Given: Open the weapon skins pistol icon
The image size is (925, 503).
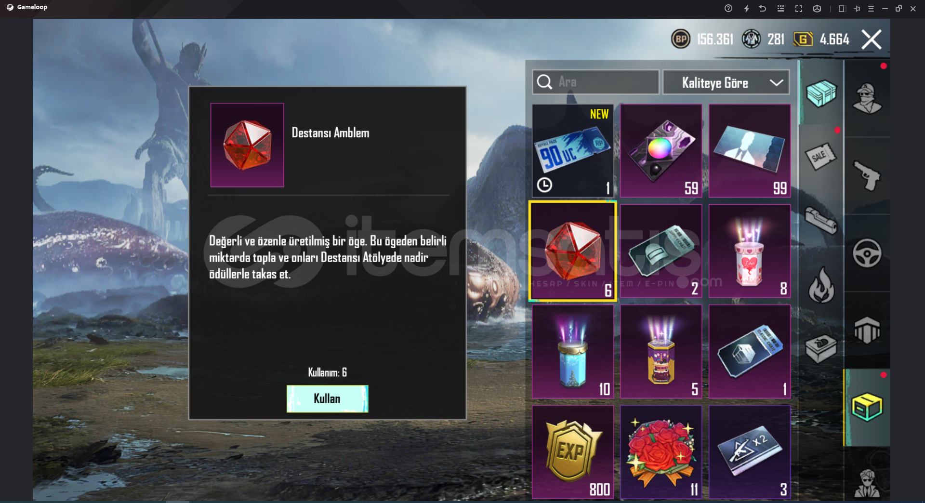Looking at the screenshot, I should (867, 176).
